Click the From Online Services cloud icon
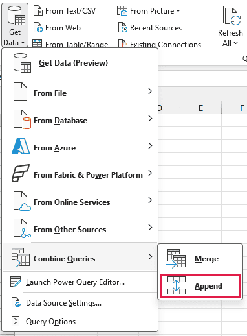 pyautogui.click(x=22, y=201)
